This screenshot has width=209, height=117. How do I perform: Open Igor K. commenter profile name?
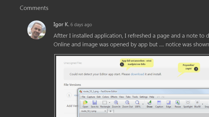(x=61, y=24)
